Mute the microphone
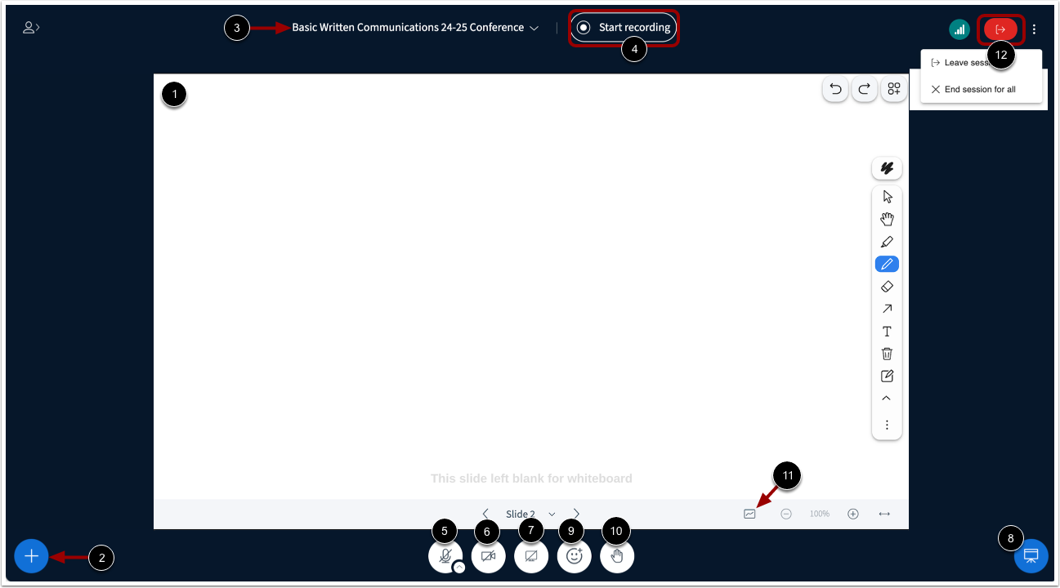Screen dimensions: 1060x588 tap(445, 556)
